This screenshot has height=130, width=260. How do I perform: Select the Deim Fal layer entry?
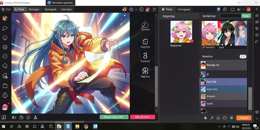click(223, 82)
